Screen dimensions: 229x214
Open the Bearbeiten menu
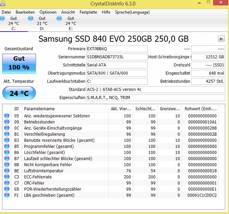pyautogui.click(x=25, y=12)
